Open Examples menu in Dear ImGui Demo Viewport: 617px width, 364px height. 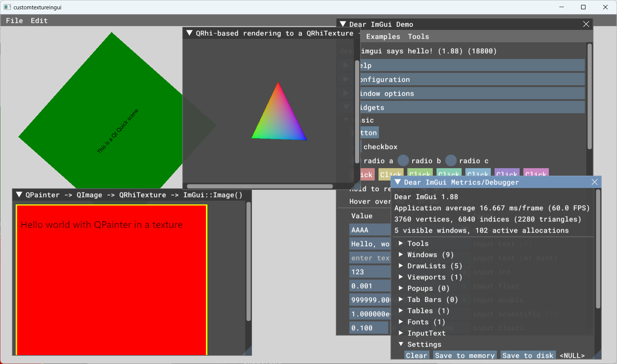(x=383, y=37)
